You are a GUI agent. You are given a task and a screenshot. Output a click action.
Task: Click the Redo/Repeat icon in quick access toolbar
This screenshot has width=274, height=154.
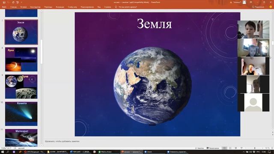[x=13, y=3]
